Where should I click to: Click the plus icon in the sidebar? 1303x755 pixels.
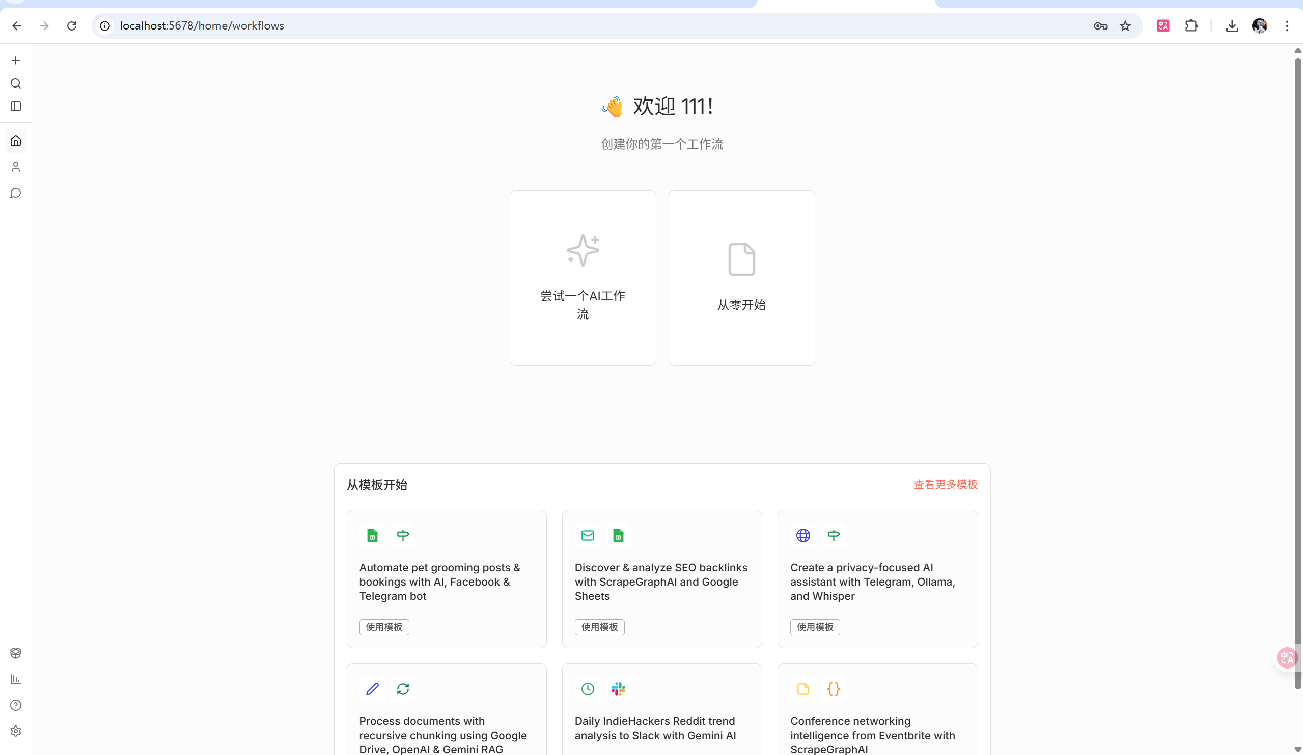(x=15, y=61)
